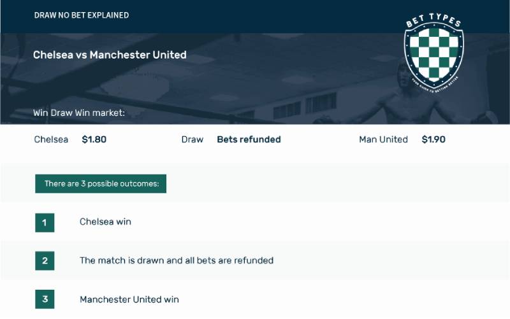Select the Chelsea win outcome text
The width and height of the screenshot is (510, 319).
(x=105, y=222)
